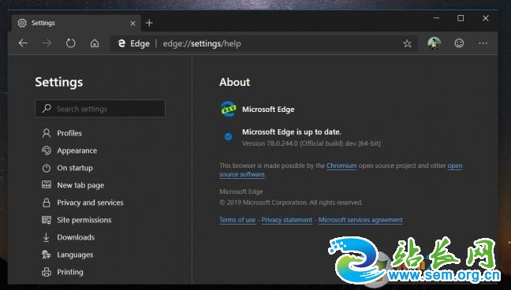Image resolution: width=511 pixels, height=290 pixels.
Task: Open Downloads settings section
Action: click(x=76, y=237)
